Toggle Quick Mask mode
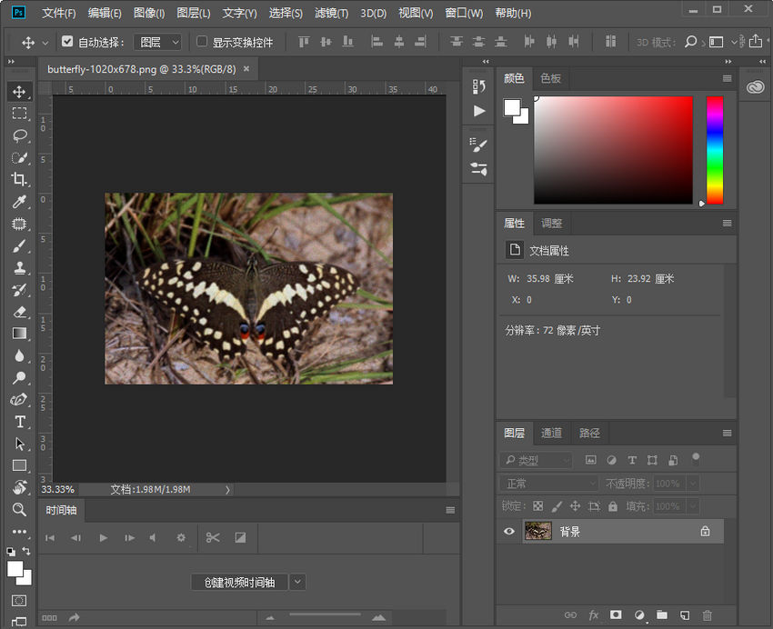 [x=19, y=601]
